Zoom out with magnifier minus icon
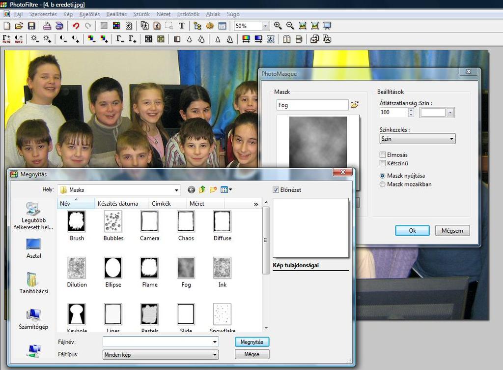Screen dimensions: 503x370 tap(290, 26)
